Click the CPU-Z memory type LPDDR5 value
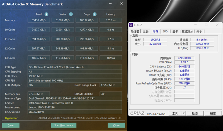The height and width of the screenshot is (131, 223). coord(155,40)
